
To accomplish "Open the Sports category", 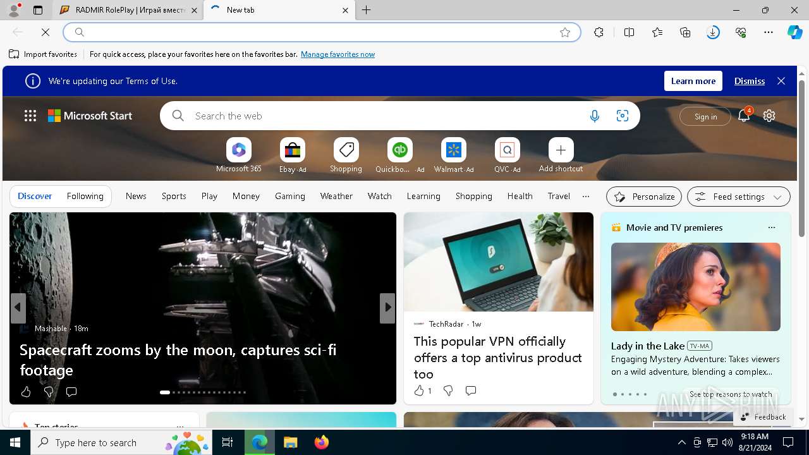I will click(x=174, y=196).
